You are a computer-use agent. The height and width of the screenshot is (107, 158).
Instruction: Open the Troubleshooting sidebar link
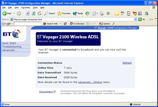[12, 47]
